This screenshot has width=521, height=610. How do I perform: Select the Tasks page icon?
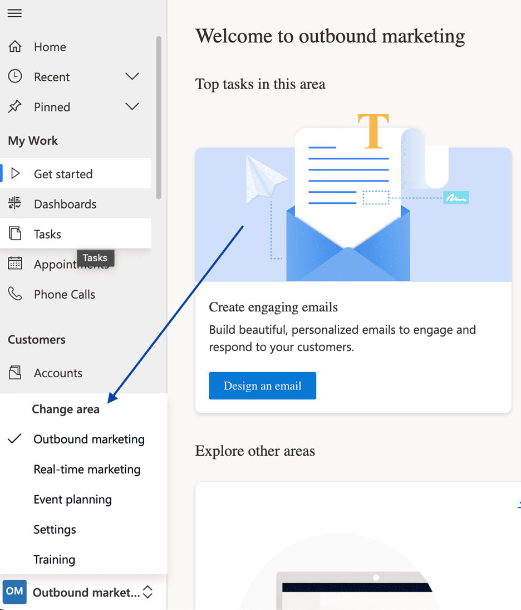(14, 234)
